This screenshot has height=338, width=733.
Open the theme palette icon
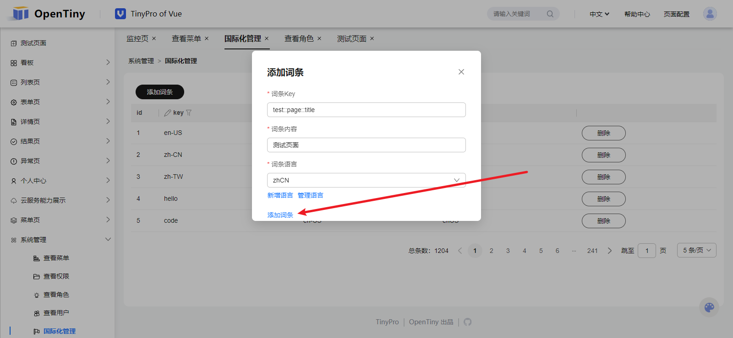[x=709, y=307]
